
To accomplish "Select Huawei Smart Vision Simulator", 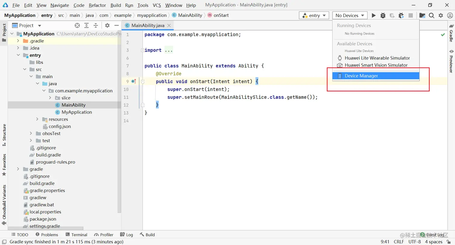I will (x=376, y=65).
